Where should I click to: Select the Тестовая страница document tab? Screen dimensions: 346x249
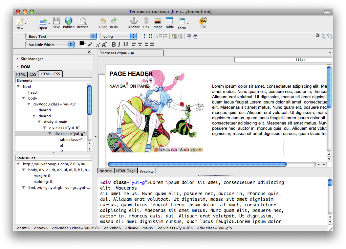click(x=131, y=53)
